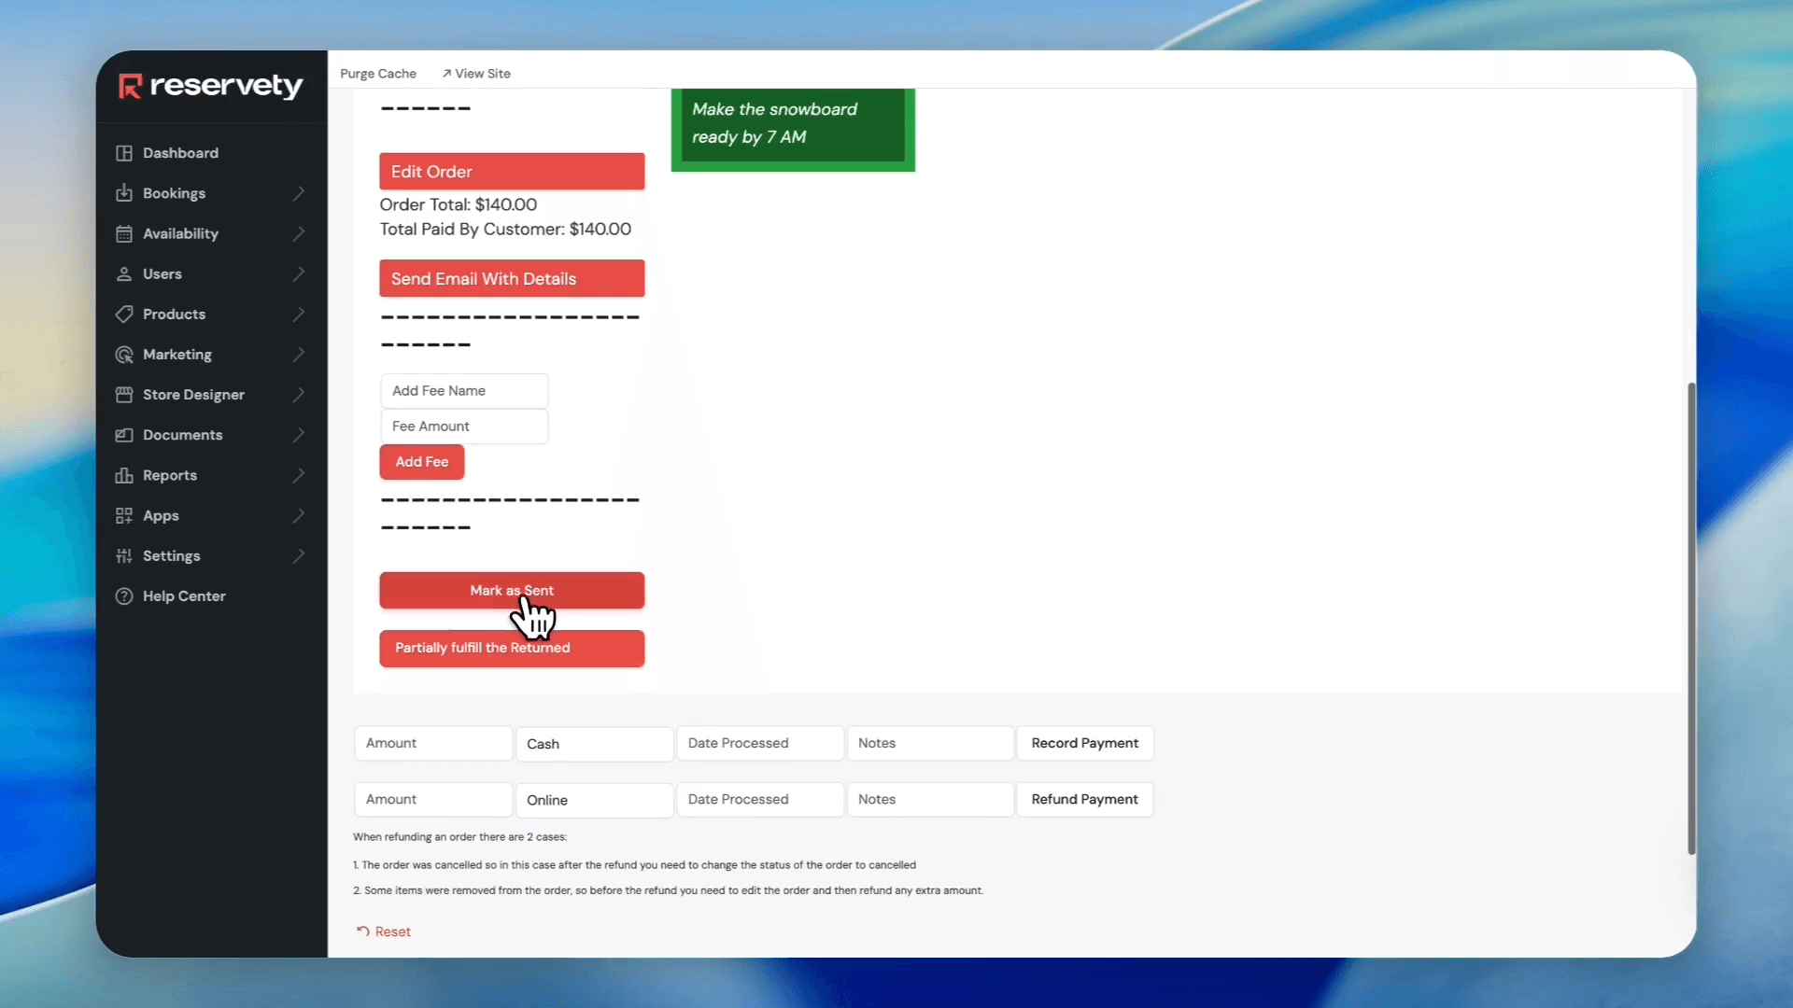Click the Mark as Sent button
The height and width of the screenshot is (1008, 1793).
pyautogui.click(x=512, y=591)
